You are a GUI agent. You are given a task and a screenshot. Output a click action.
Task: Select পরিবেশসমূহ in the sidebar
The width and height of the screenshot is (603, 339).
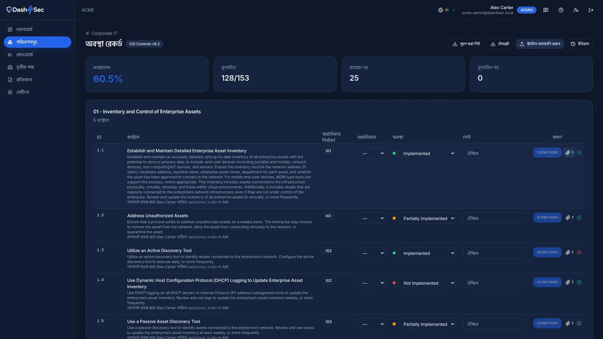(x=37, y=42)
